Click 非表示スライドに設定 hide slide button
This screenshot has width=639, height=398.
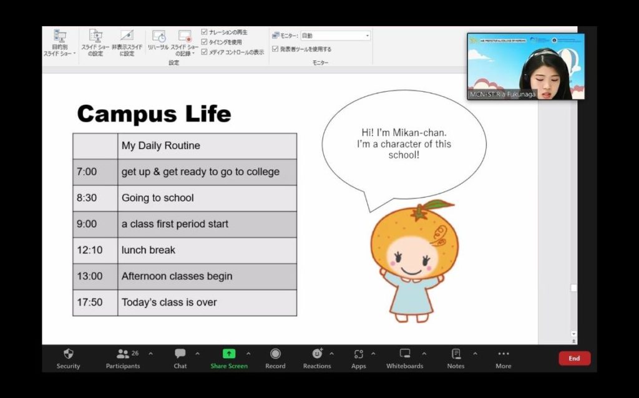tap(127, 43)
